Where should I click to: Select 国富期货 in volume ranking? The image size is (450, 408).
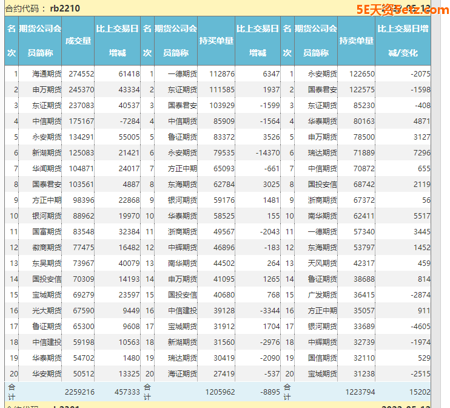[47, 232]
